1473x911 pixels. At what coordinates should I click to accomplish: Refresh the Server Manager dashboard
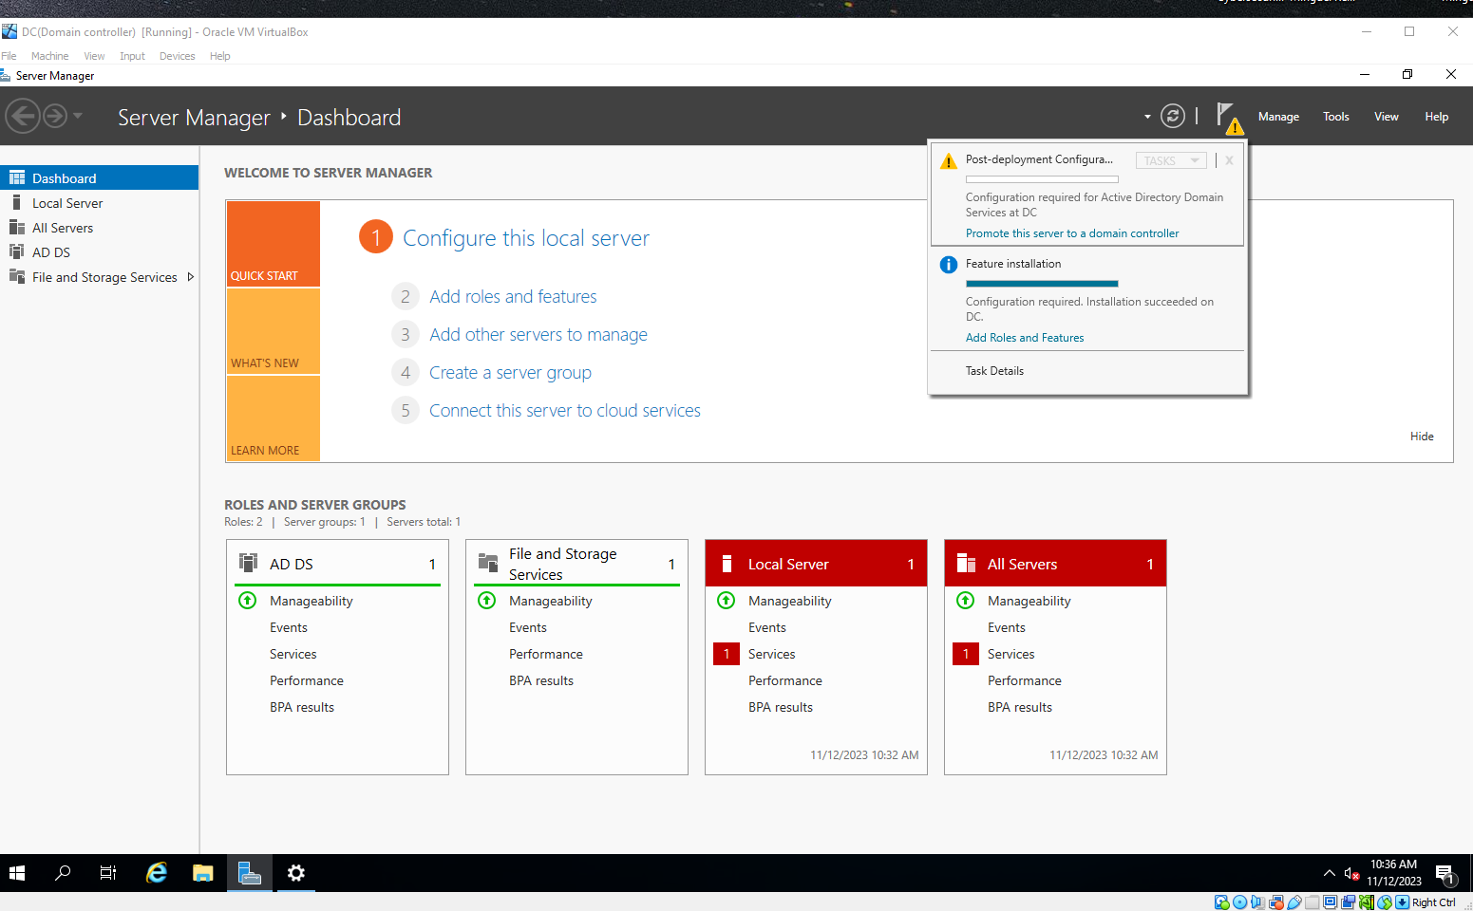coord(1173,116)
